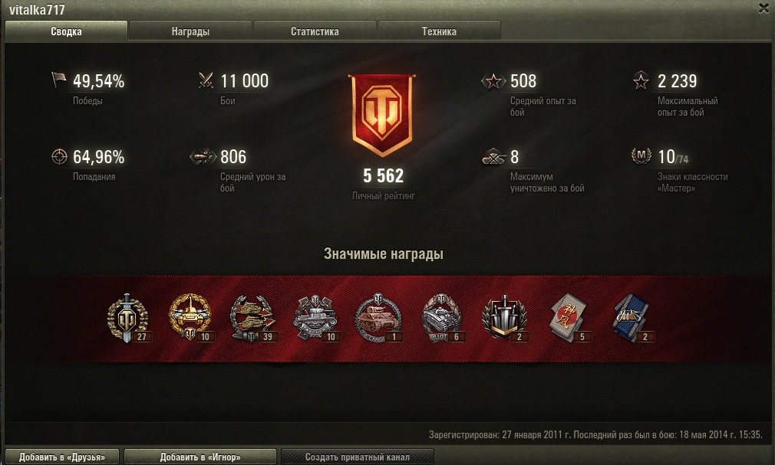
Task: Click the kamikaze medal with kanji
Action: click(x=569, y=317)
